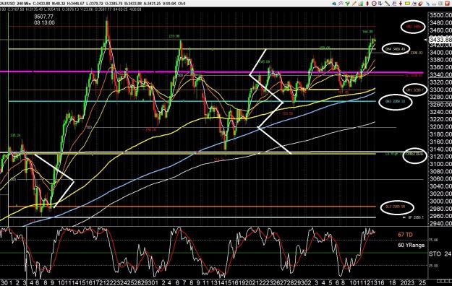Click the 3200.00 price axis label
Viewport: 452px width, 286px height.
point(440,126)
